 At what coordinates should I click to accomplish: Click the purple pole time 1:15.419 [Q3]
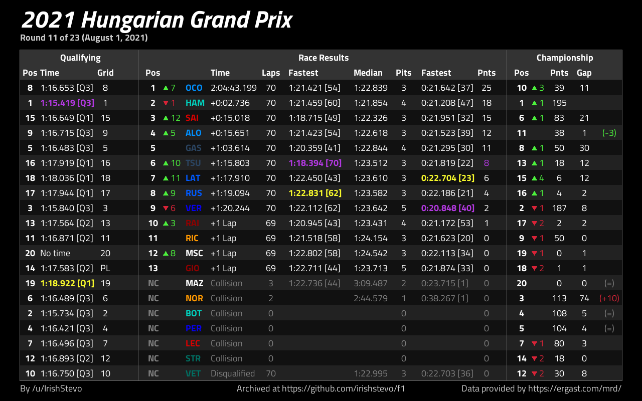point(68,103)
